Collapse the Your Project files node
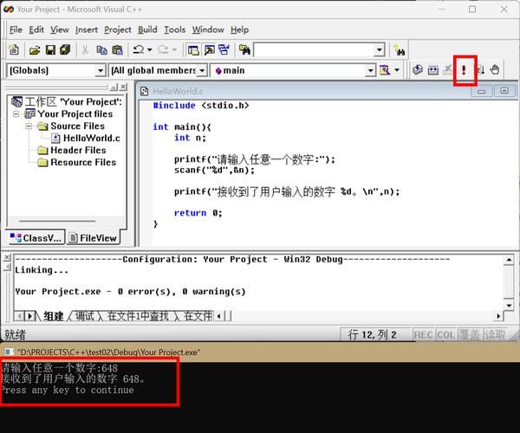Viewport: 520px width, 433px height. [x=16, y=114]
